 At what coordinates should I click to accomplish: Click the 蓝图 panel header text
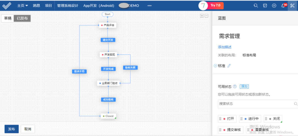click(222, 18)
